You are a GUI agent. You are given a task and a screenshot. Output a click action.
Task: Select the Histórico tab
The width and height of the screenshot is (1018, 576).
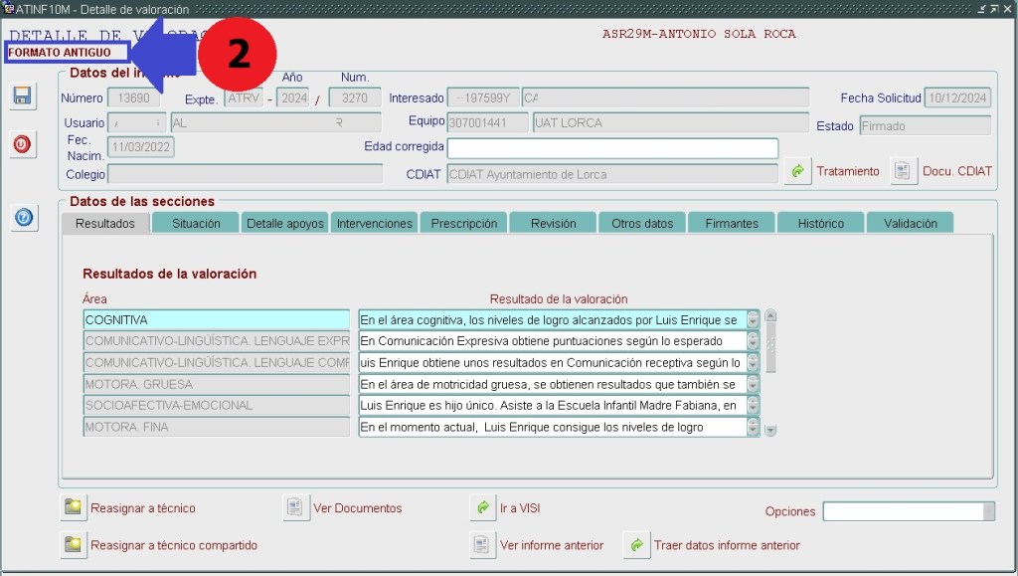(820, 224)
